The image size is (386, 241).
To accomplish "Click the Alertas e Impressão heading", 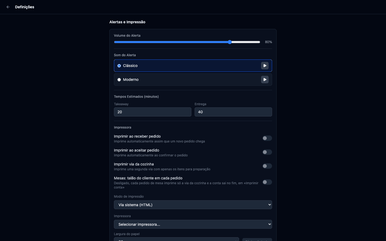I will click(127, 22).
